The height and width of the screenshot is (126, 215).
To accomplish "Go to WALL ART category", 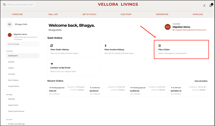I will point(53,14).
